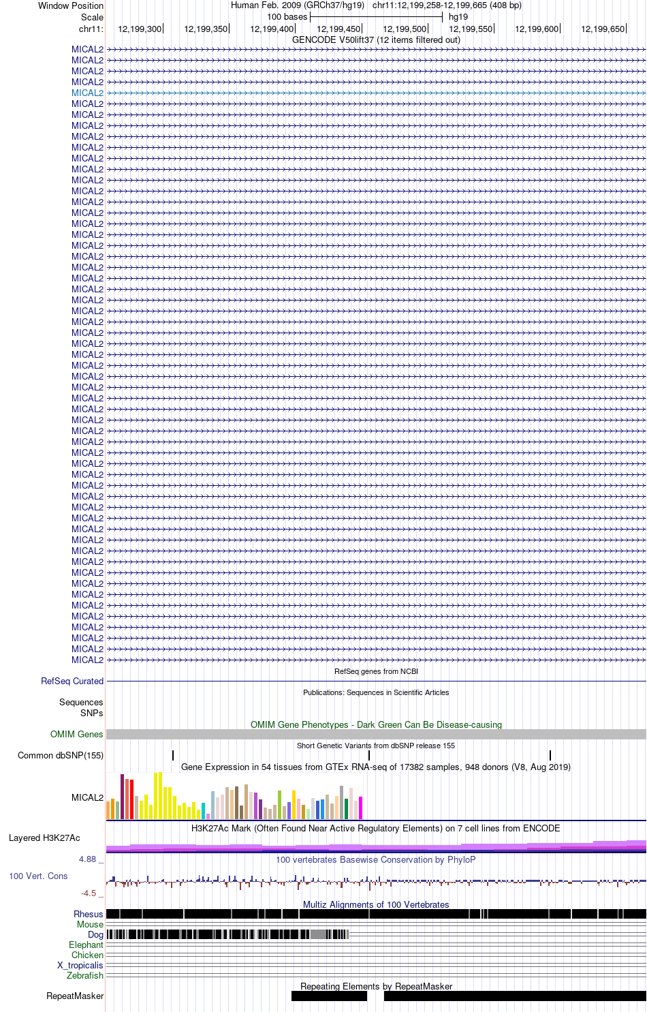647x1012 pixels.
Task: Open Common dbSNP(155) track label
Action: pyautogui.click(x=61, y=756)
